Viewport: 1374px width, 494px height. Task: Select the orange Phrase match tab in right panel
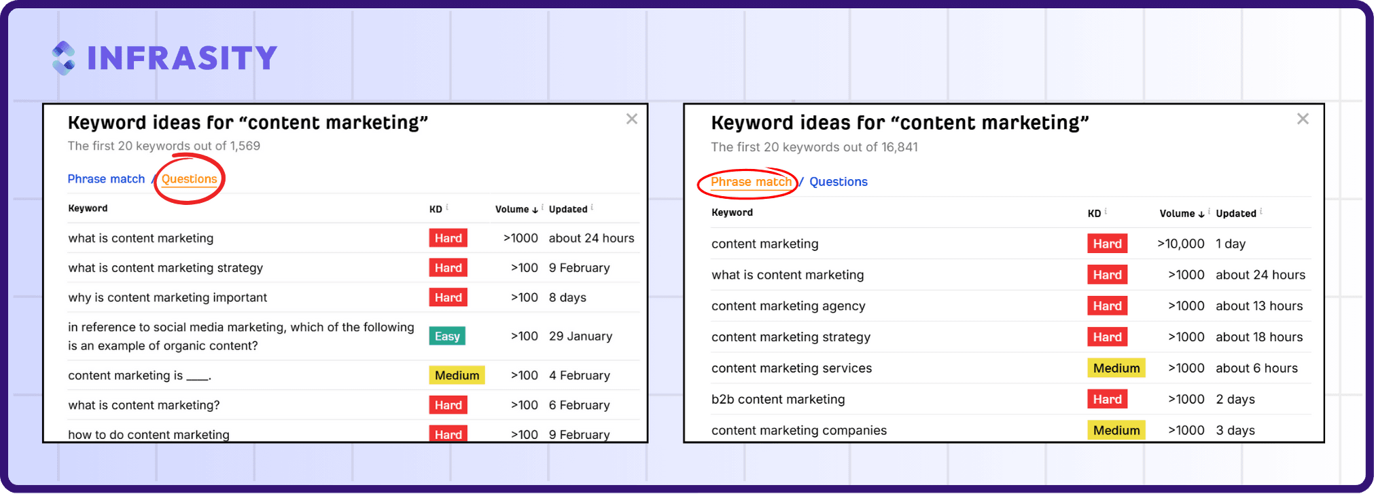(751, 182)
